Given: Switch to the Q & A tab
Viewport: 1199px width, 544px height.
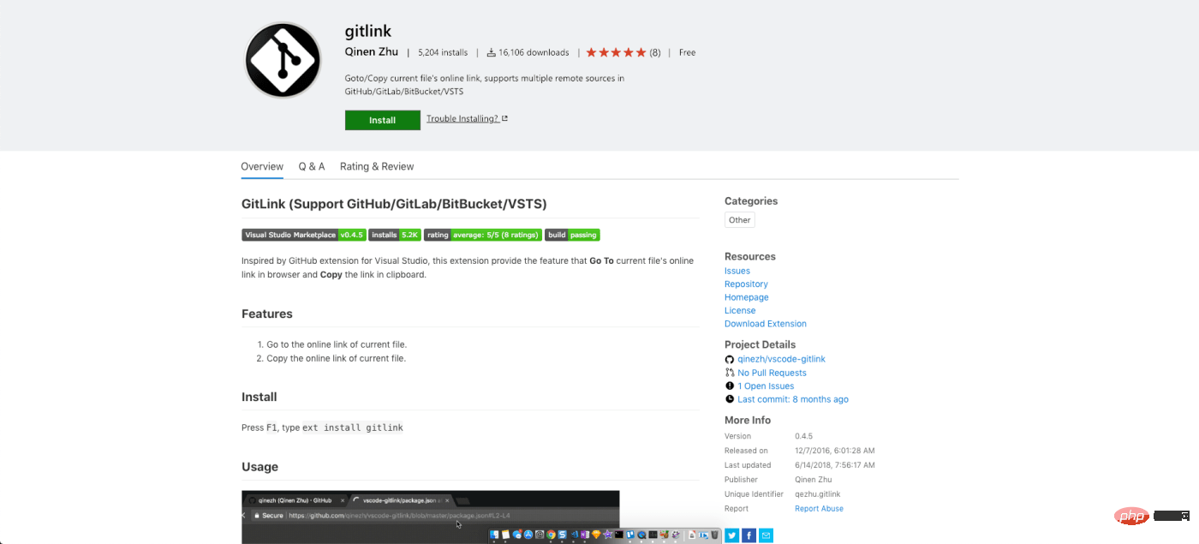Looking at the screenshot, I should pyautogui.click(x=312, y=166).
